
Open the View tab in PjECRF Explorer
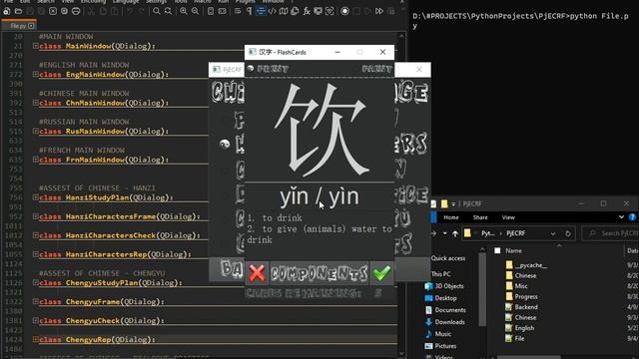pyautogui.click(x=508, y=217)
